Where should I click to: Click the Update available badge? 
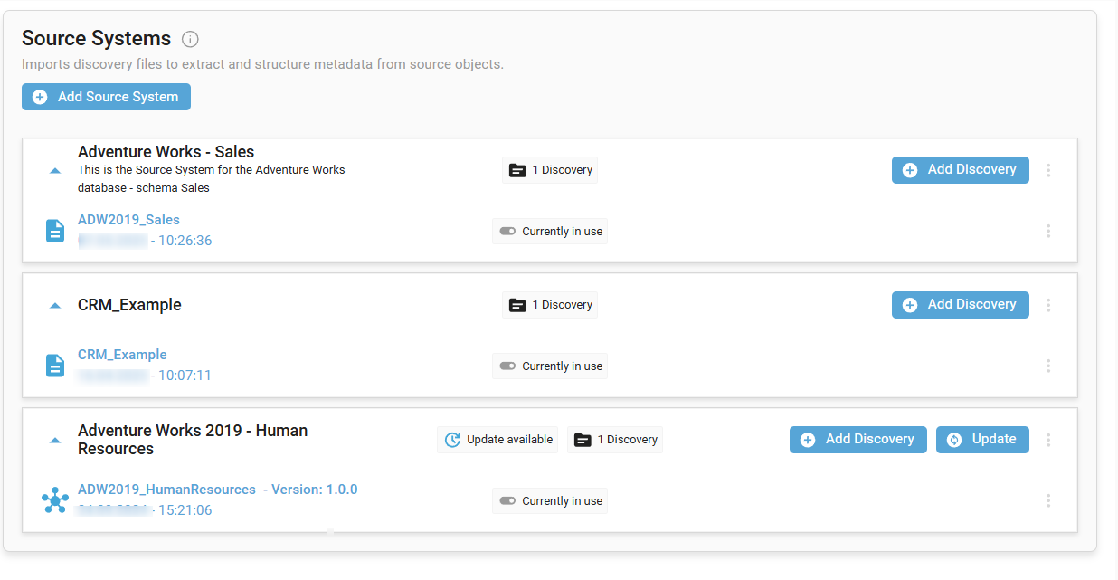497,440
